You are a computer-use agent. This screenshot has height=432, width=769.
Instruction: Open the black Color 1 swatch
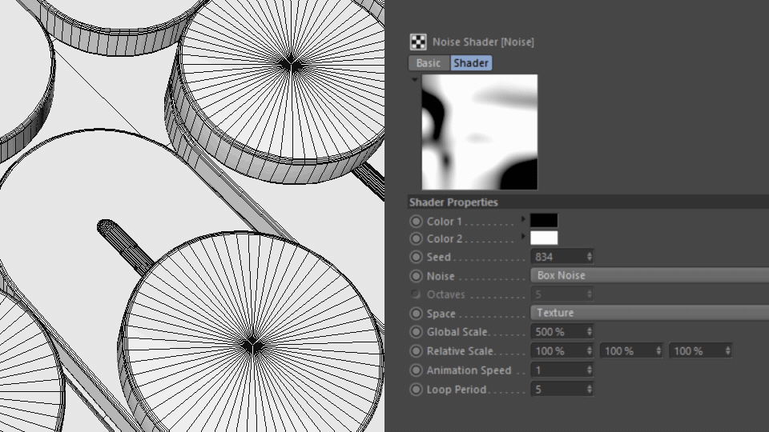[544, 221]
